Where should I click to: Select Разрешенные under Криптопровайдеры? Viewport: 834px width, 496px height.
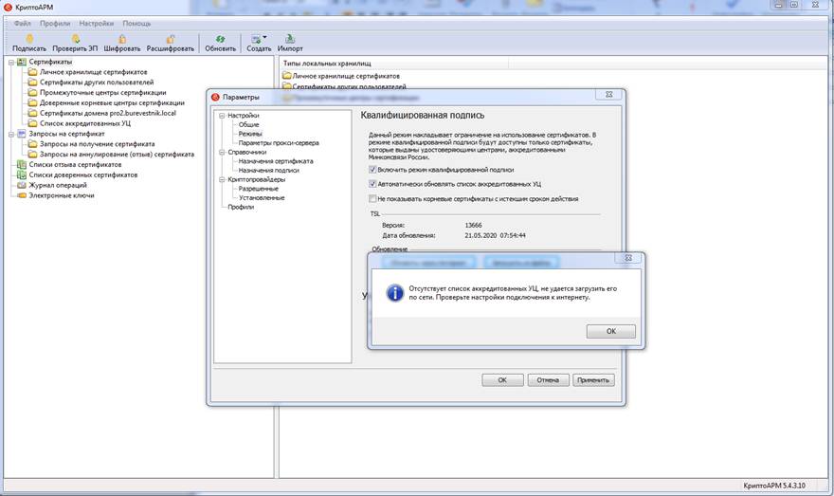258,189
